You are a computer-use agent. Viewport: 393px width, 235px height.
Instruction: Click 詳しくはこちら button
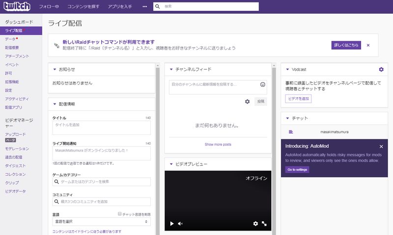click(x=346, y=45)
